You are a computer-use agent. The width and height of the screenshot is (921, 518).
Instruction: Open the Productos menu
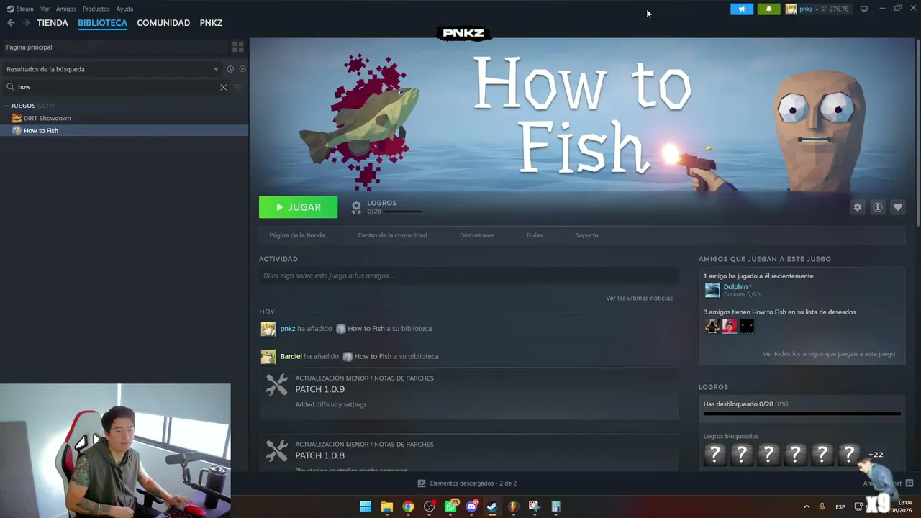pos(96,9)
